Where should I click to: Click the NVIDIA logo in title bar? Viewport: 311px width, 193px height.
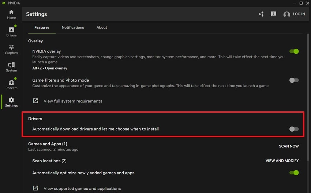coord(3,3)
